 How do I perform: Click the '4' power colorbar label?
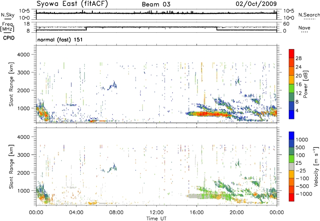tap(297, 110)
